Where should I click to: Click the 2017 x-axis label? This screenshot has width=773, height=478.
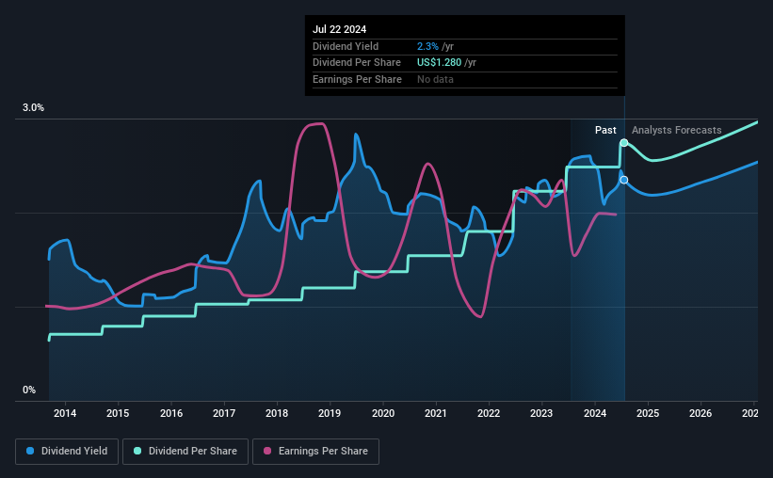[x=224, y=413]
